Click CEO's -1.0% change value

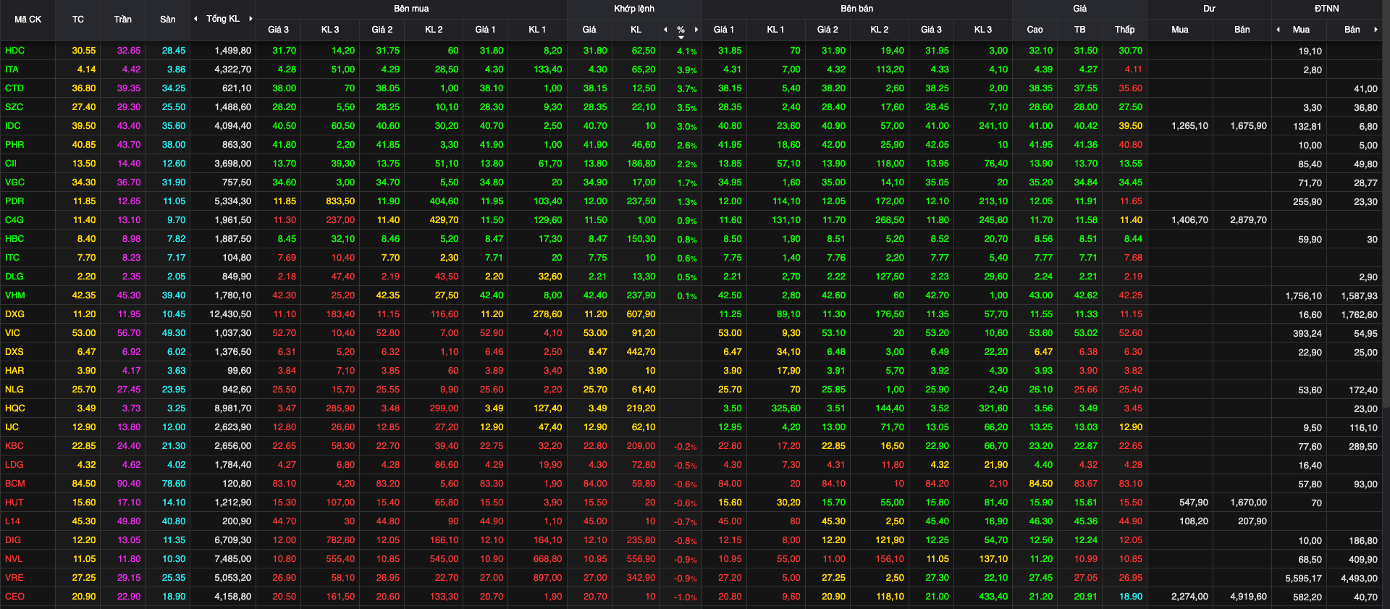coord(685,597)
